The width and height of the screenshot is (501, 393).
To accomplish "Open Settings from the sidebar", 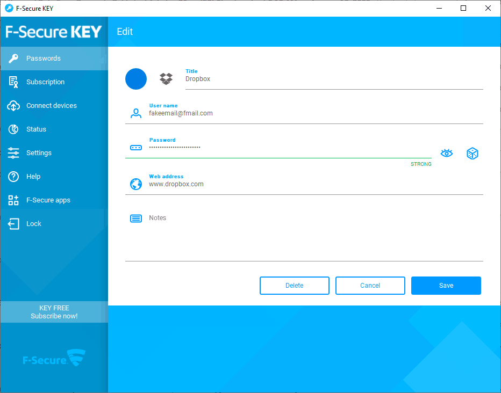I will [x=54, y=153].
